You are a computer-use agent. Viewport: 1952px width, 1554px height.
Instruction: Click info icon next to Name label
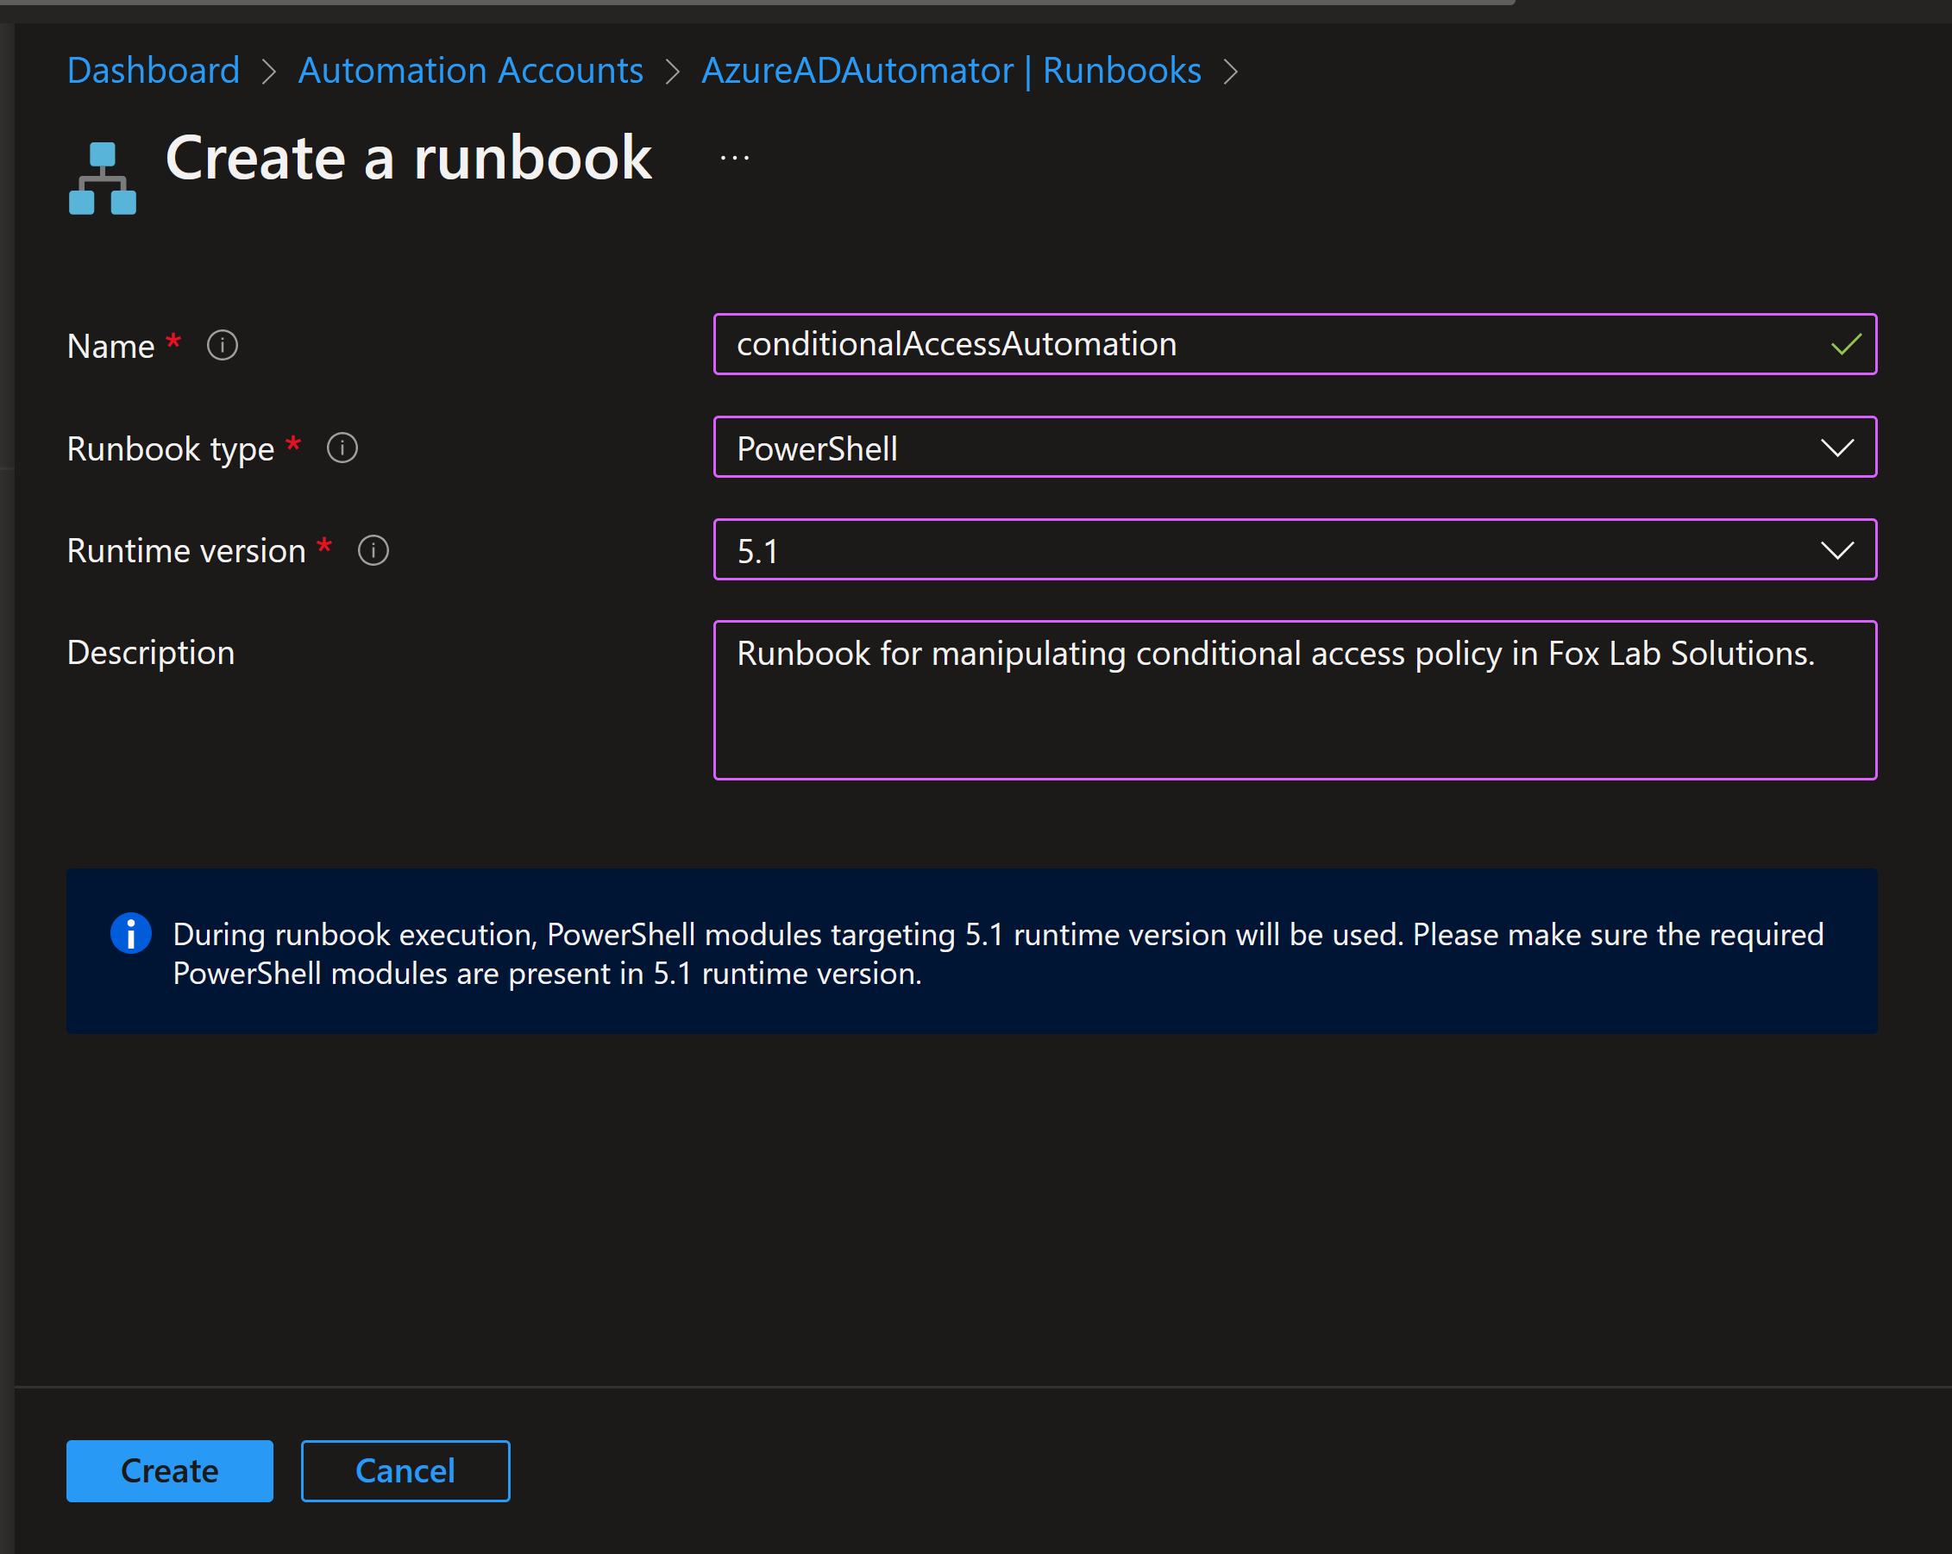point(223,345)
